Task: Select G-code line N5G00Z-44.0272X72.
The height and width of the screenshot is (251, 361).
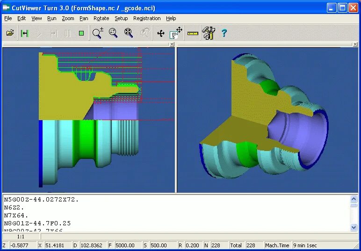Action: [42, 200]
